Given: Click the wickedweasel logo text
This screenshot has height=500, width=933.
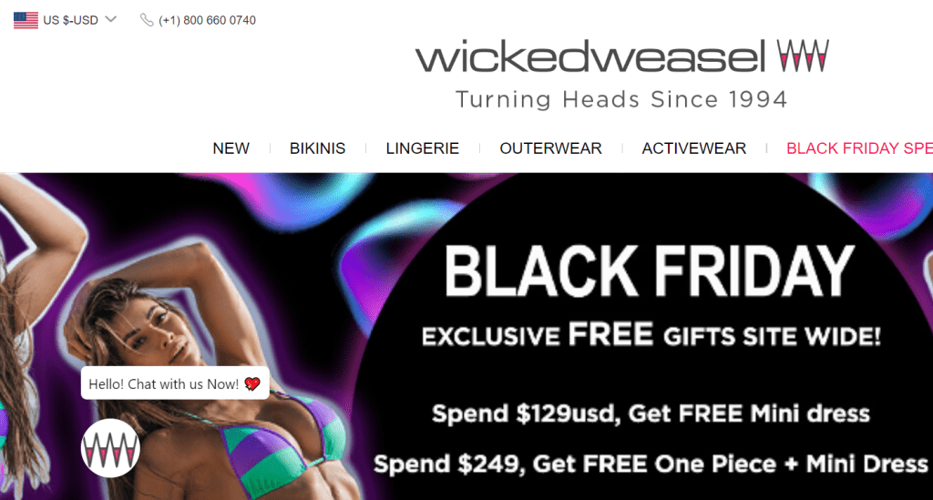Looking at the screenshot, I should click(590, 57).
